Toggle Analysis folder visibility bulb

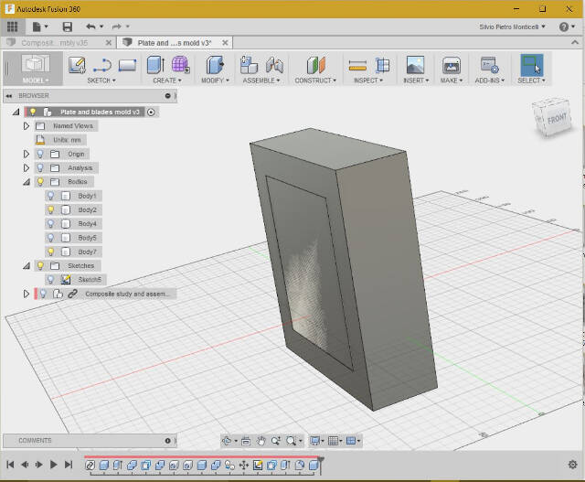[40, 167]
